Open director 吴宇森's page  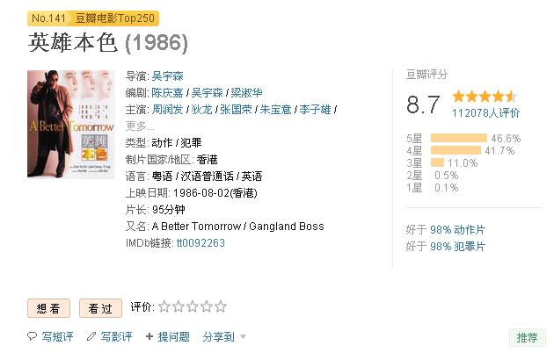tap(167, 76)
